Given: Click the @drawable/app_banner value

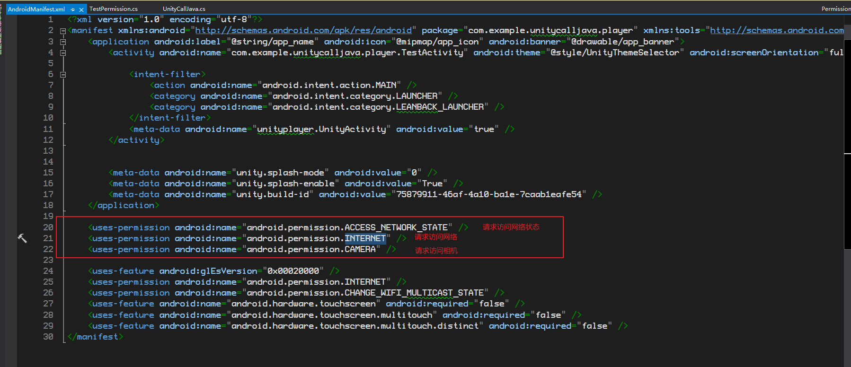Looking at the screenshot, I should (622, 42).
